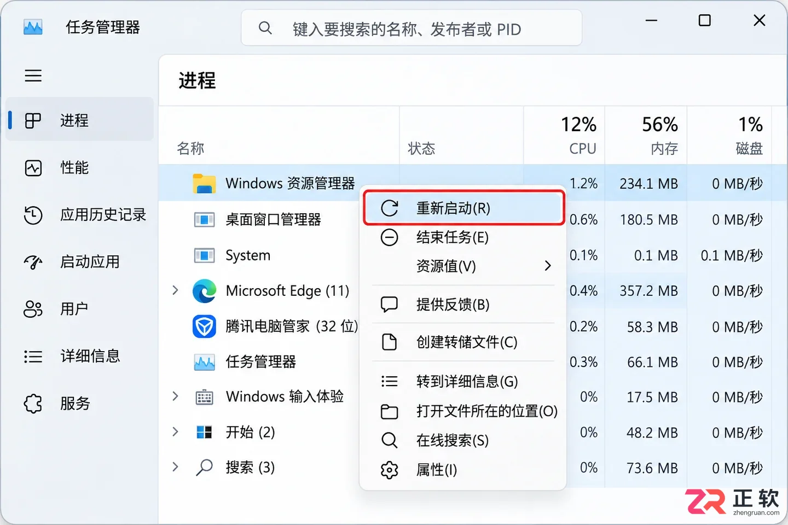Click the 腾讯电脑管家 shield icon
The height and width of the screenshot is (525, 788).
click(204, 326)
